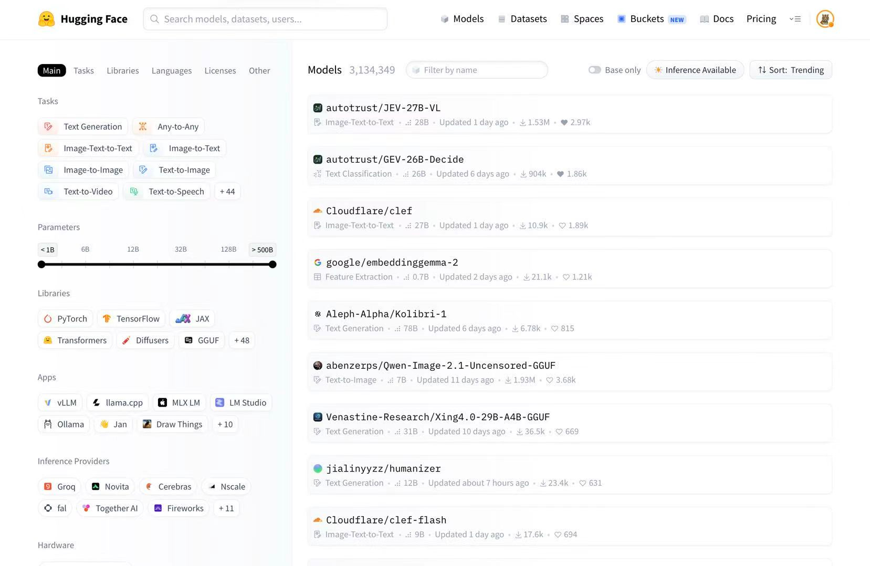This screenshot has height=566, width=870.
Task: Switch to the Licenses filter tab
Action: (220, 70)
